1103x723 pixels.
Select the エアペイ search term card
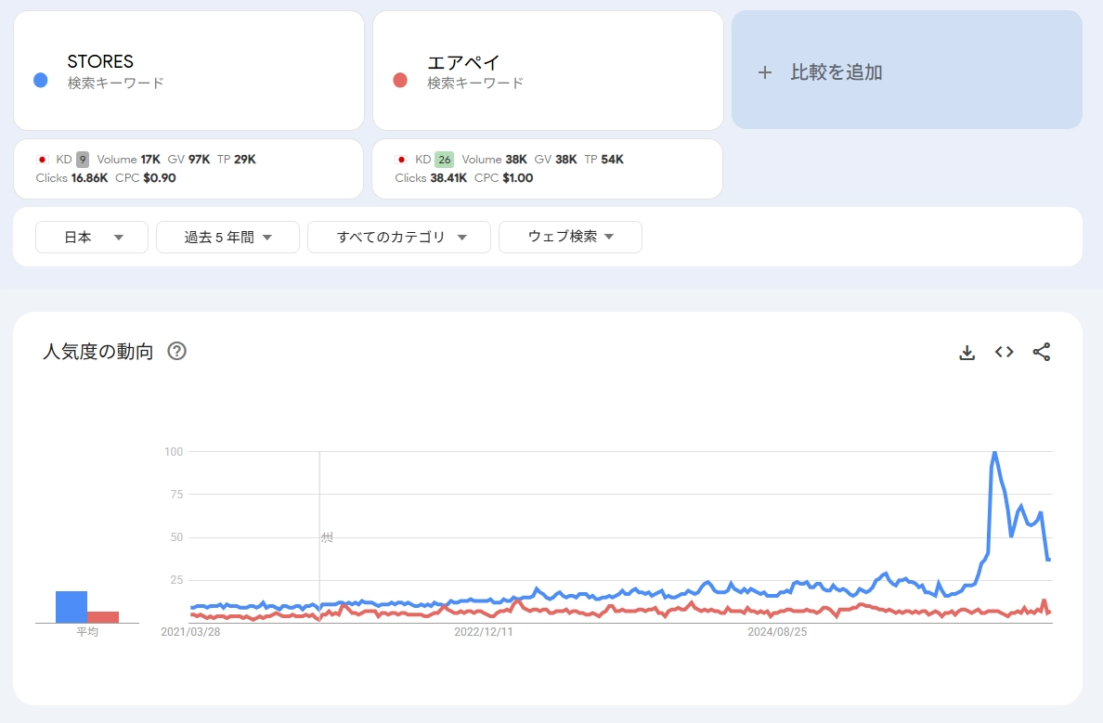pyautogui.click(x=548, y=71)
